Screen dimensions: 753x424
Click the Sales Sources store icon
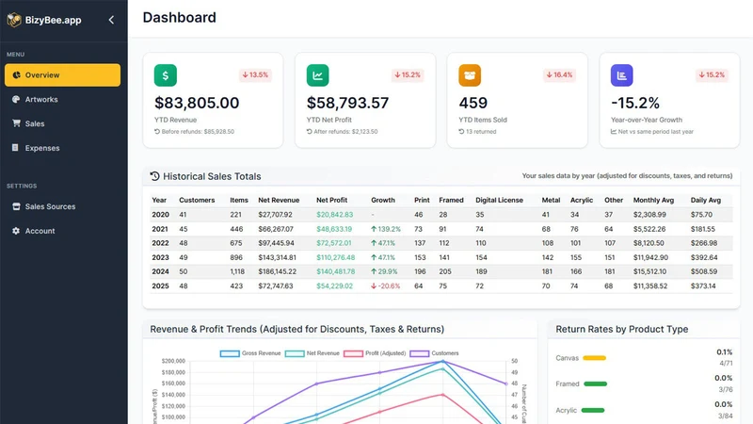16,206
